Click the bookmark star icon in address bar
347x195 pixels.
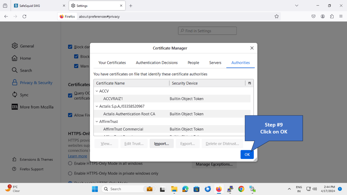pyautogui.click(x=277, y=16)
